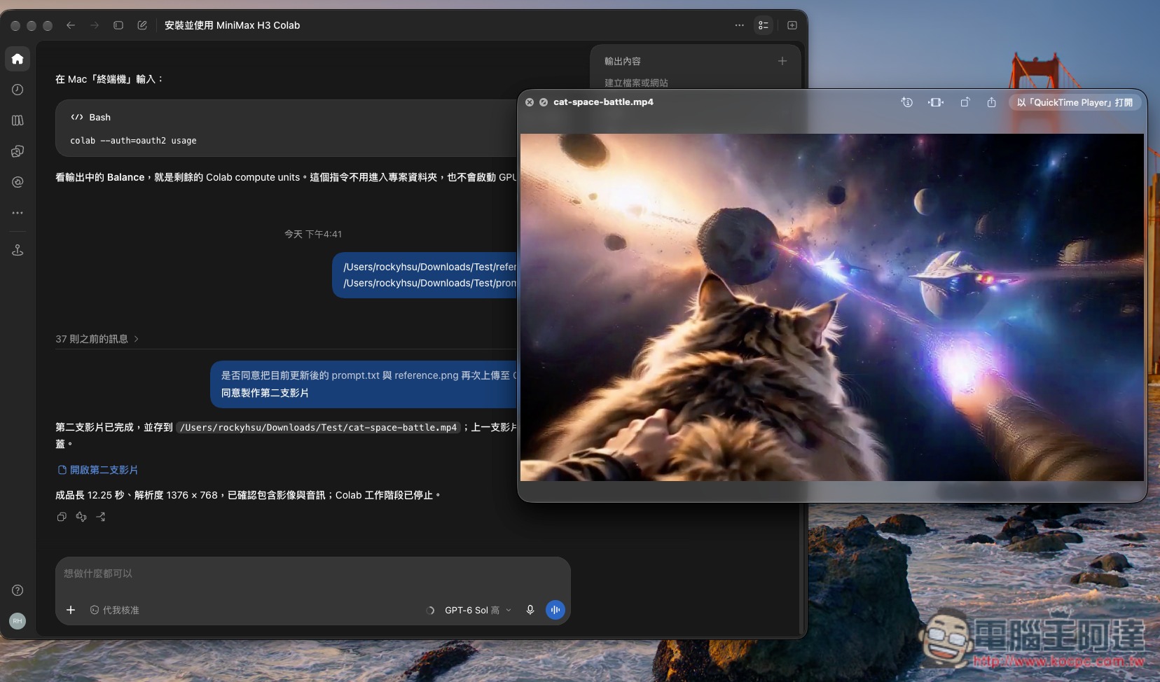
Task: Click the line 在 Mac「終端機」輸入
Action: pos(109,79)
